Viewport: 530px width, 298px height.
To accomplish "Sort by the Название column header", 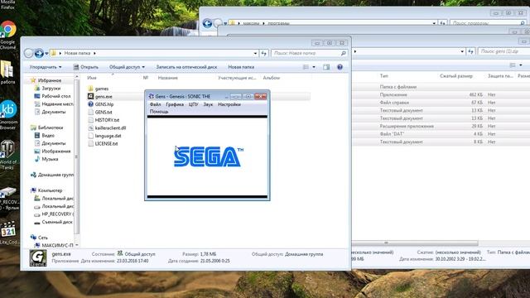I will [x=167, y=78].
